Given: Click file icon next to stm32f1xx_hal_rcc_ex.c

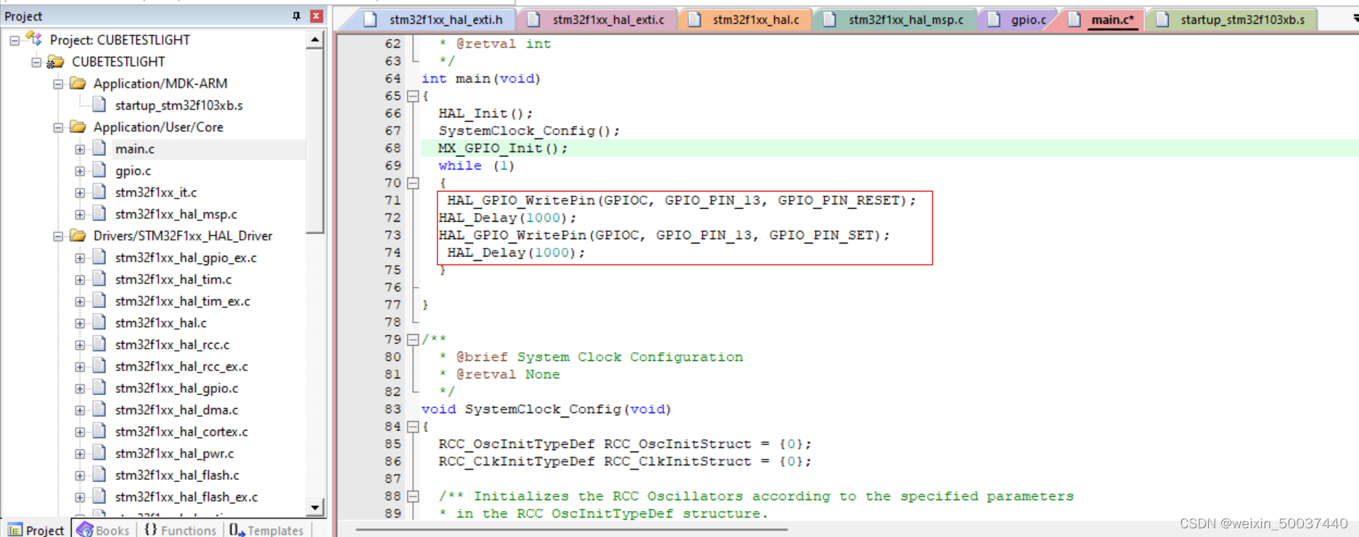Looking at the screenshot, I should [99, 366].
